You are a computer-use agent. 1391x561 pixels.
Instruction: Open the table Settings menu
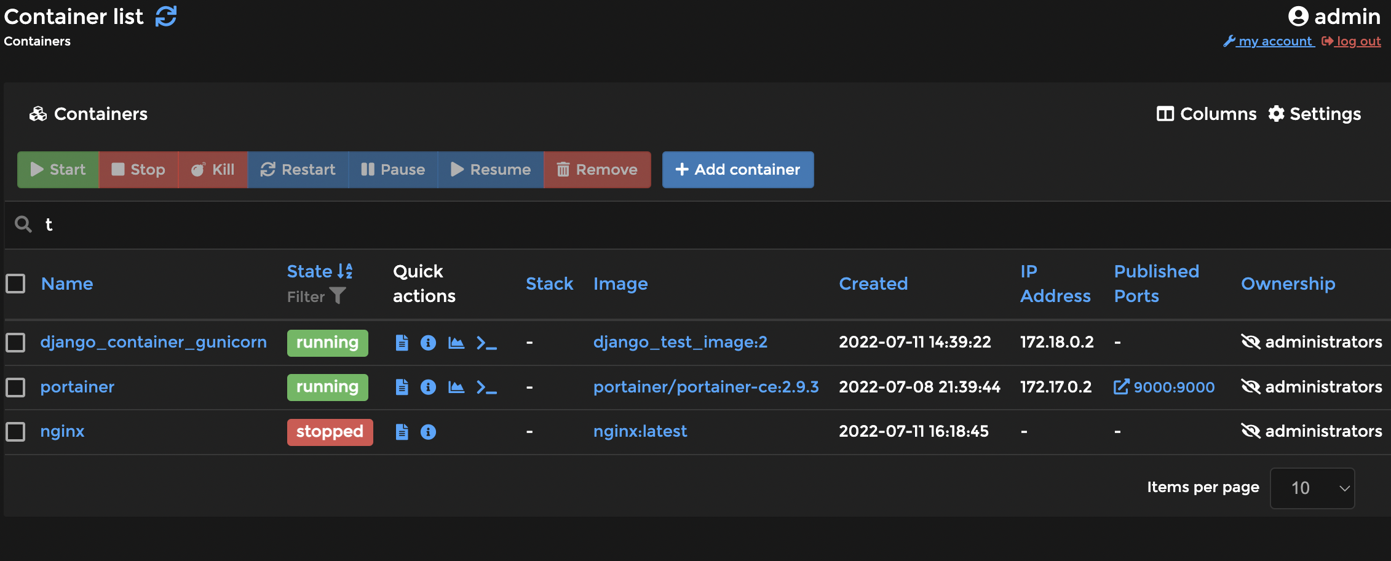(x=1315, y=114)
